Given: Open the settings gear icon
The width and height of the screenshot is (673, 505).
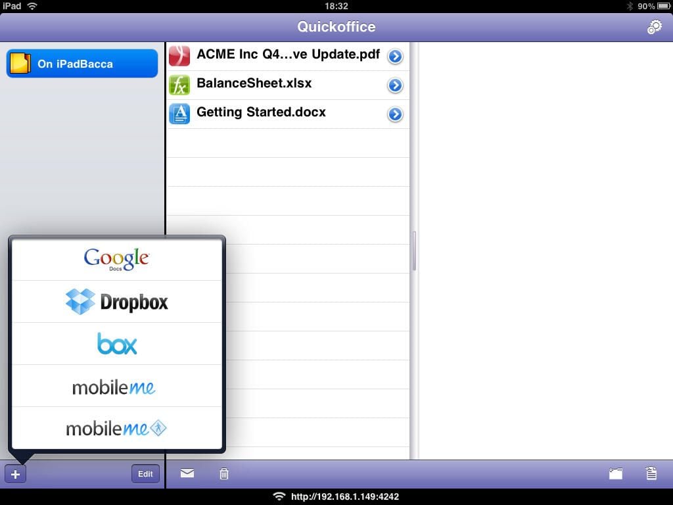Looking at the screenshot, I should 654,26.
